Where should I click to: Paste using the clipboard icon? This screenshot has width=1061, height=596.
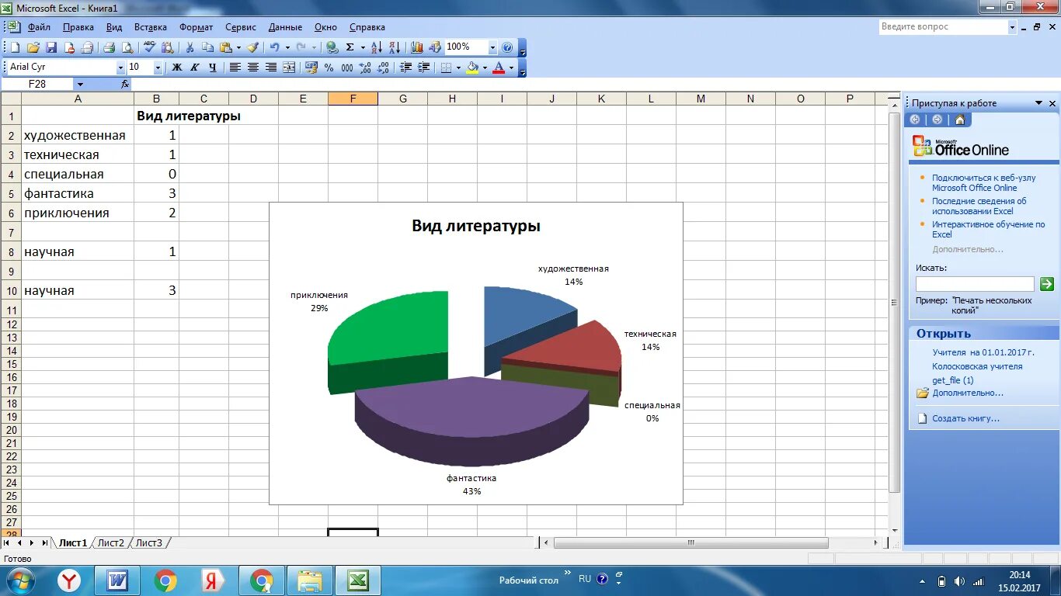[x=225, y=47]
